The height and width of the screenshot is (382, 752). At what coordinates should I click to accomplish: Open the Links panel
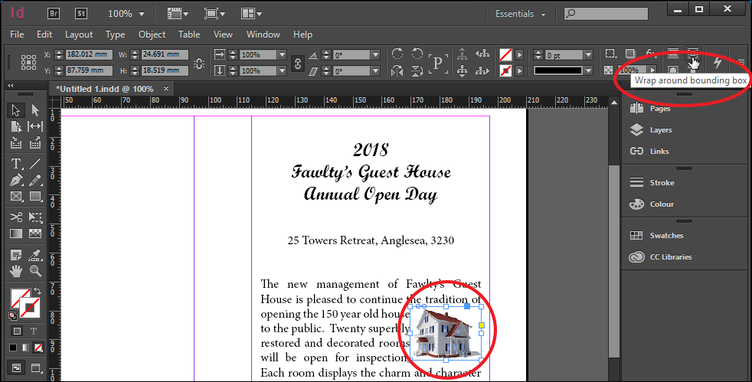click(x=659, y=151)
